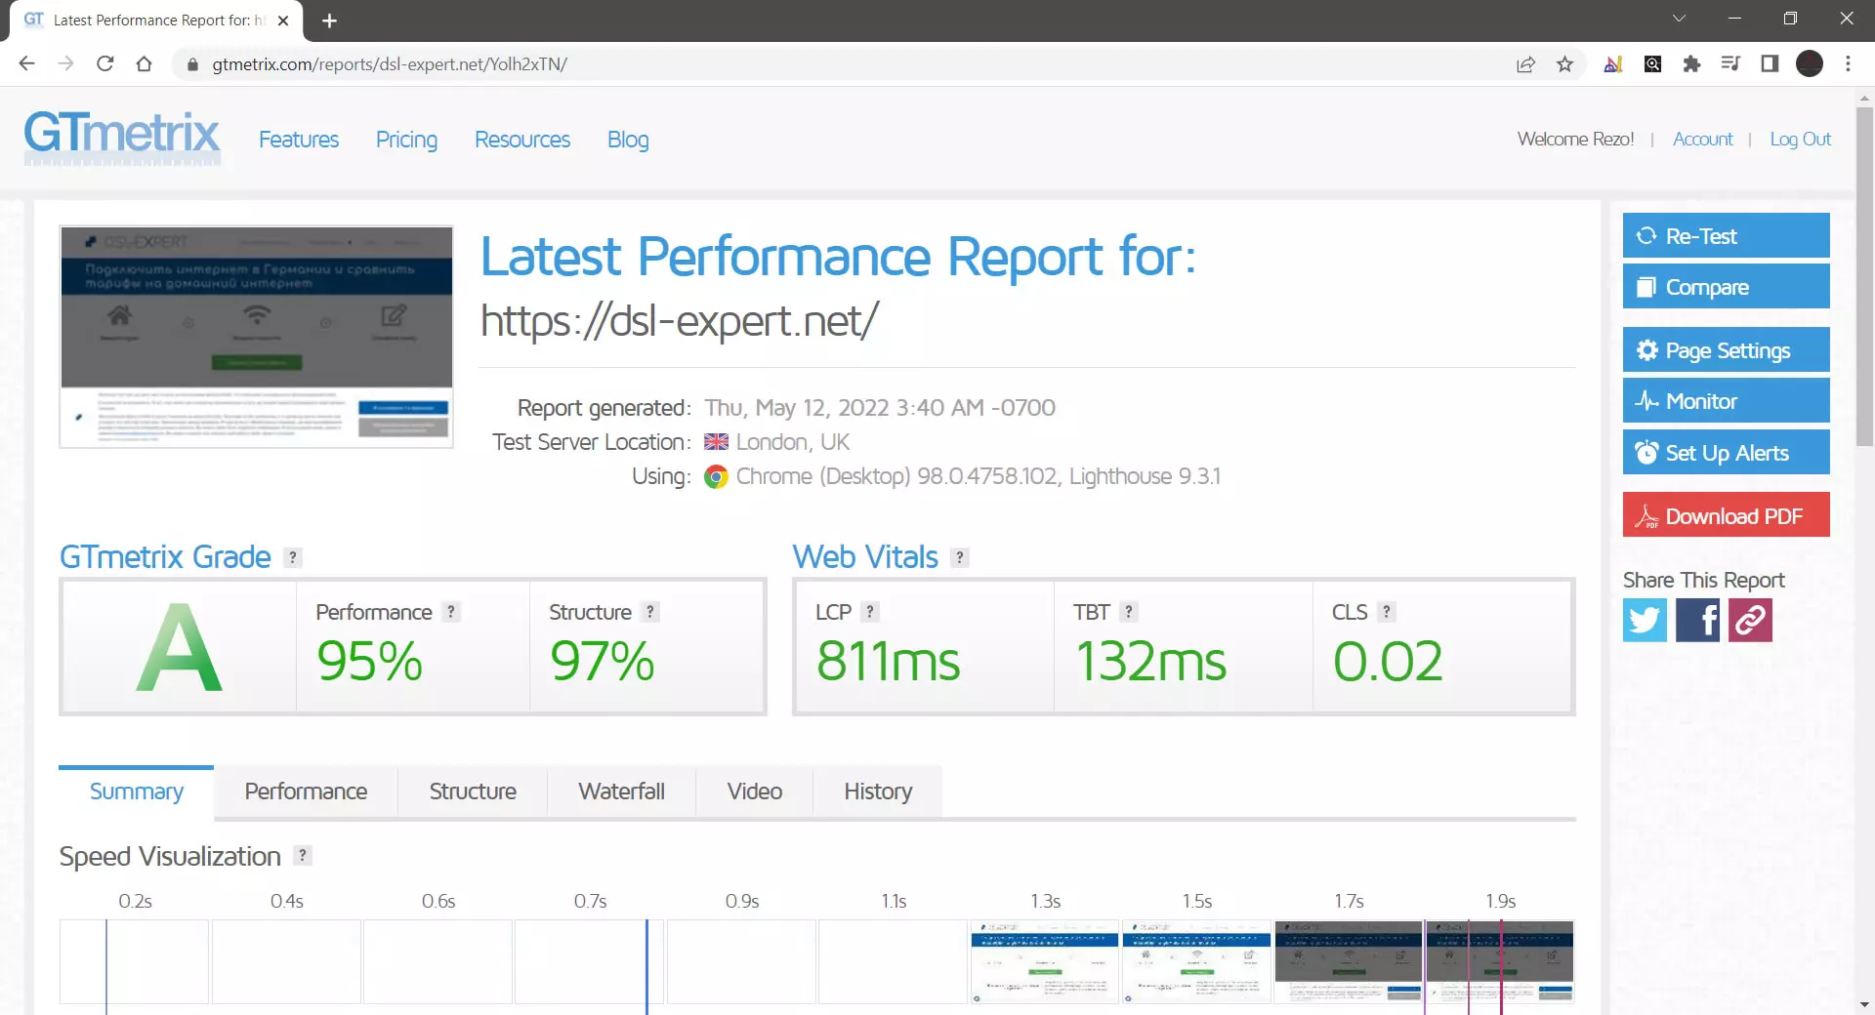Viewport: 1875px width, 1015px height.
Task: Open the Resources menu
Action: click(522, 140)
